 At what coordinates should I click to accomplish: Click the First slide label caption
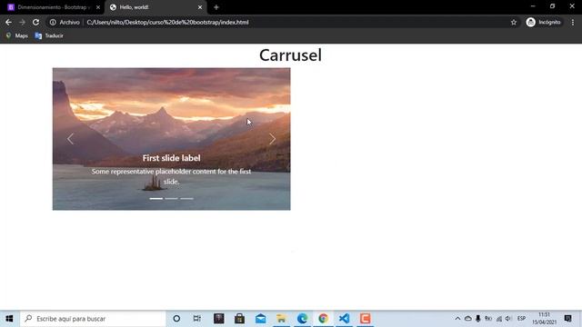tap(172, 158)
